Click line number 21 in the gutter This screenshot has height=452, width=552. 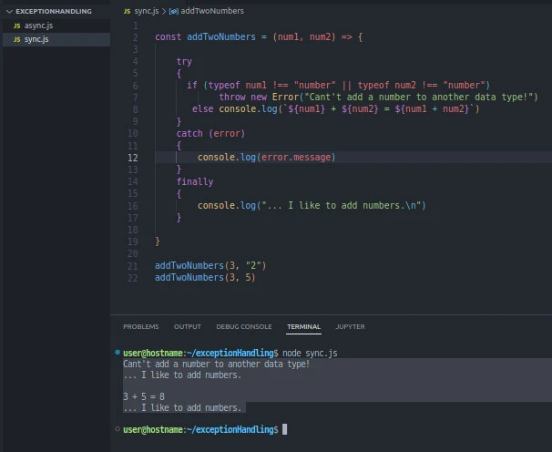point(133,265)
